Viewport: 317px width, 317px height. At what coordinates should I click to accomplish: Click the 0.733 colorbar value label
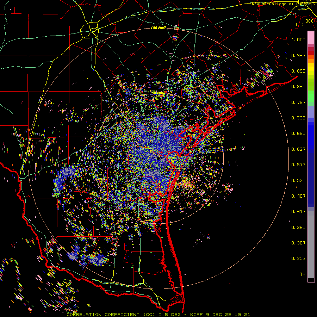click(x=298, y=118)
